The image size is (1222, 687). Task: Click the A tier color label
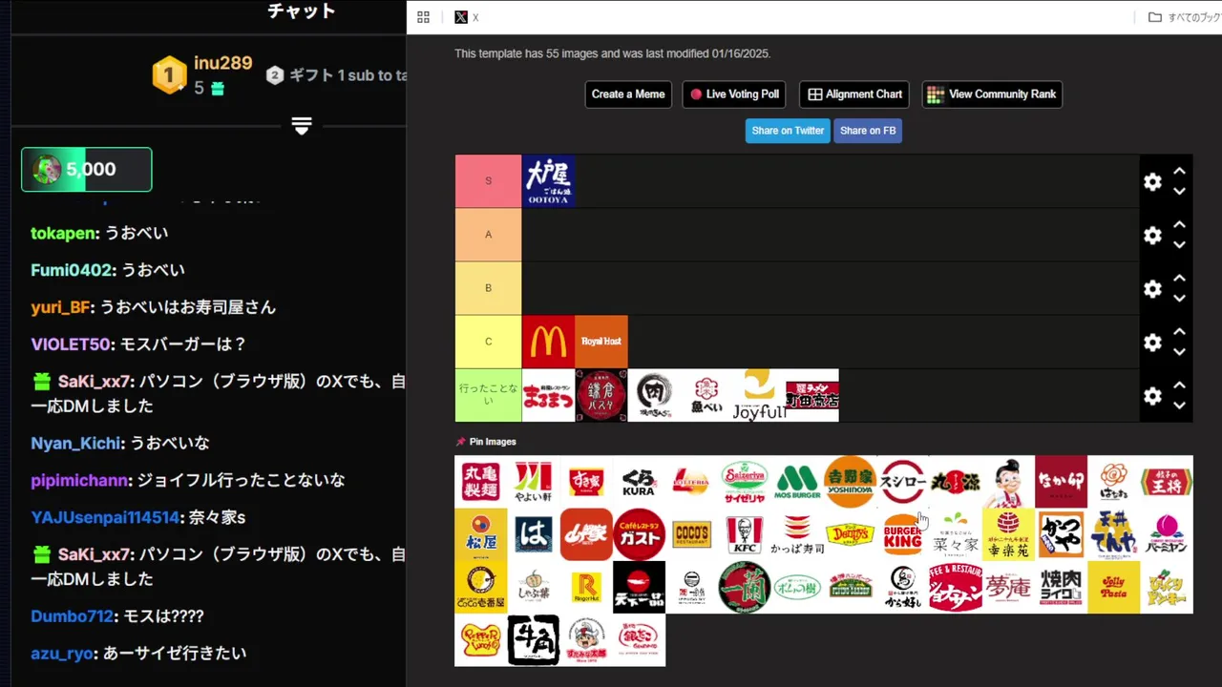[489, 235]
